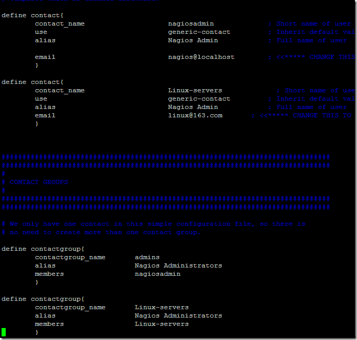
Task: Click the 'linux@163.com' email value
Action: 195,115
